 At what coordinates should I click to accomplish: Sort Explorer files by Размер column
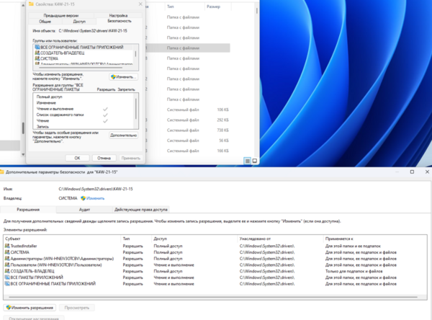click(213, 6)
